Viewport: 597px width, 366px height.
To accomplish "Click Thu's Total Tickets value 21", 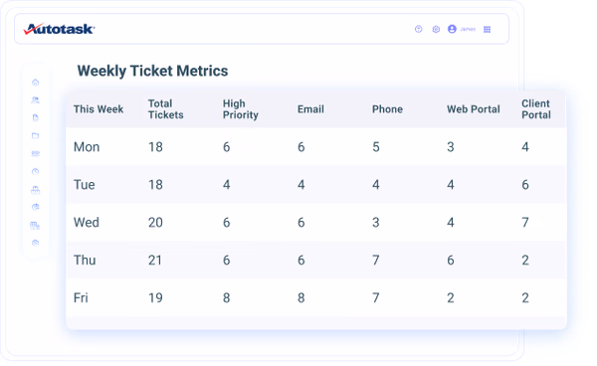I will tap(155, 260).
